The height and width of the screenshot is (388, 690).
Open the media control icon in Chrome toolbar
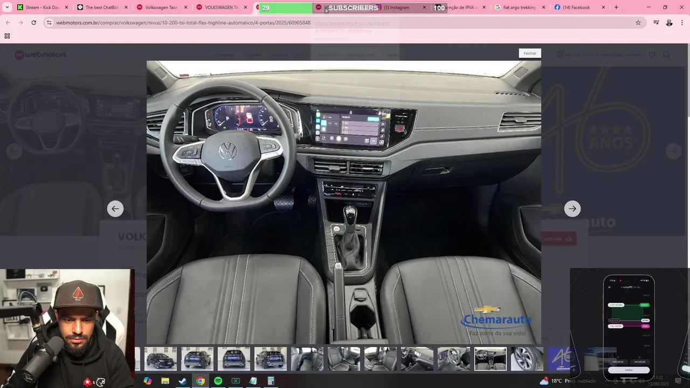click(656, 23)
